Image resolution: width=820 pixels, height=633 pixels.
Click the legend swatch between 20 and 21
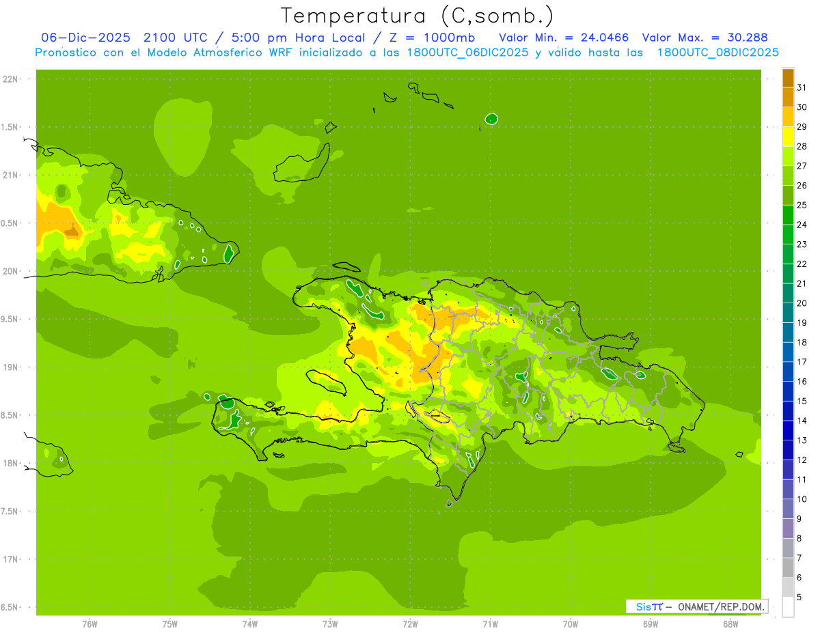(x=788, y=293)
